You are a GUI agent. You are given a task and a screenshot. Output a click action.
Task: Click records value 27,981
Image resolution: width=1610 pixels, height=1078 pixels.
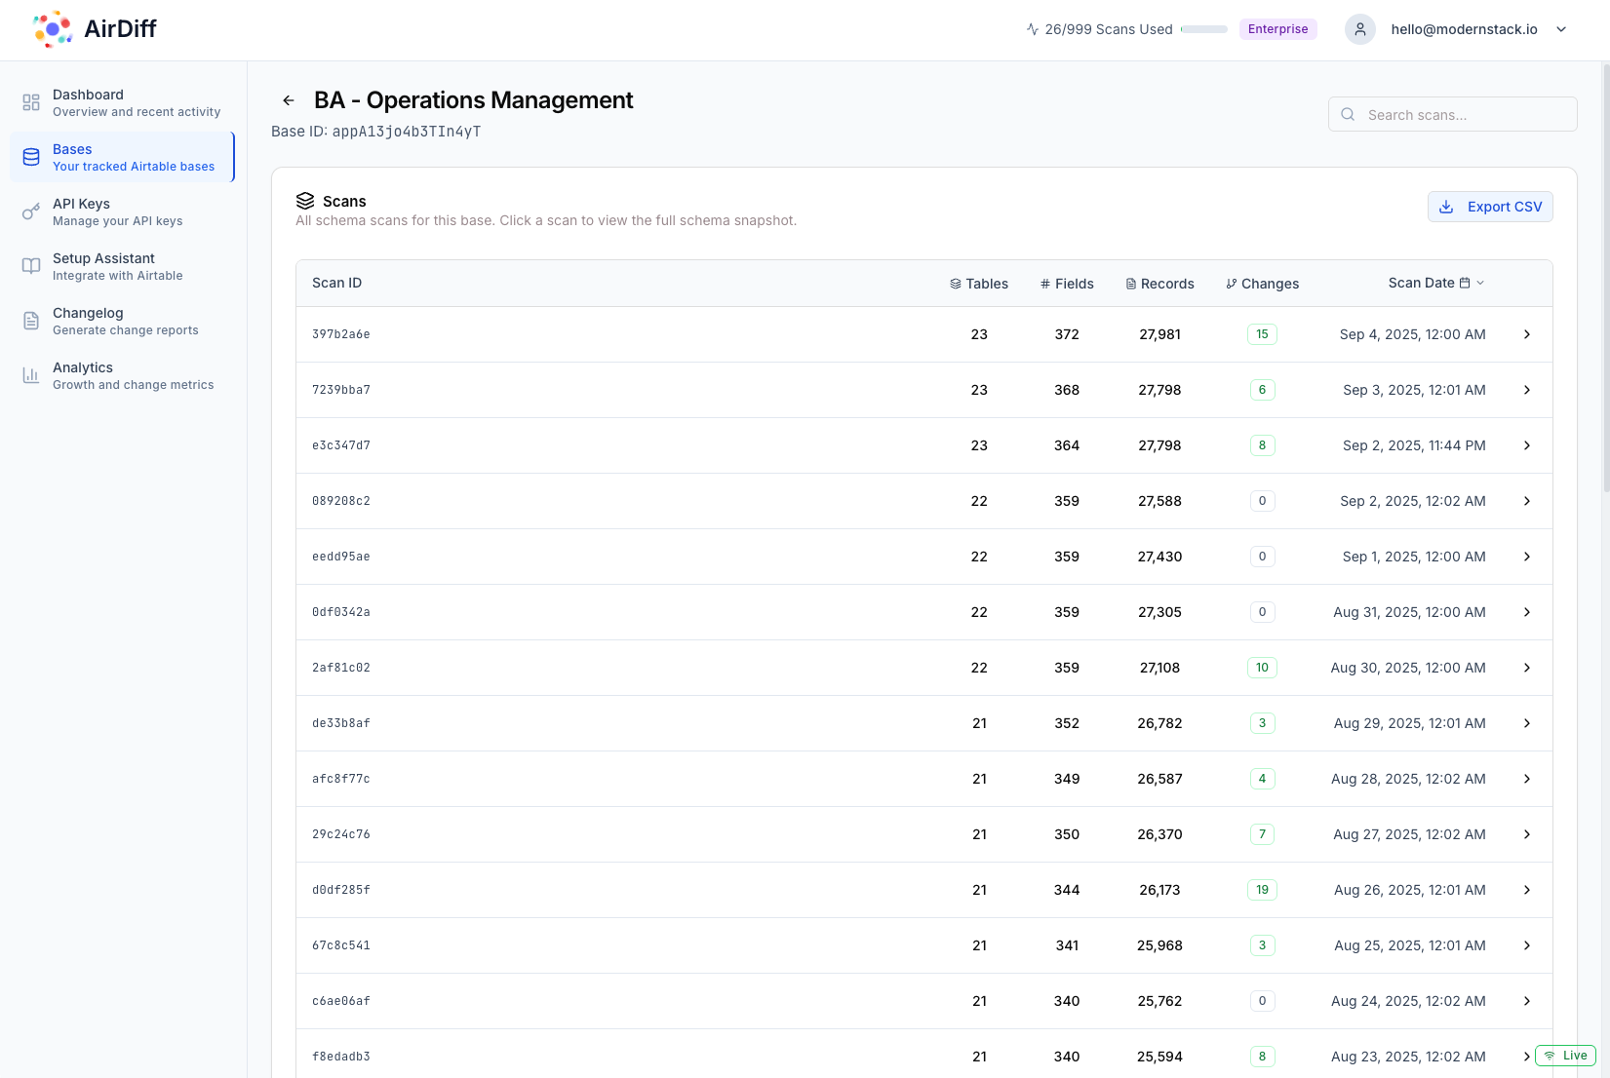pyautogui.click(x=1159, y=334)
